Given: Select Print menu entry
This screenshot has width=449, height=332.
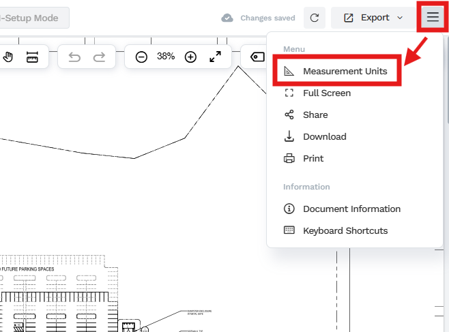Looking at the screenshot, I should [313, 158].
